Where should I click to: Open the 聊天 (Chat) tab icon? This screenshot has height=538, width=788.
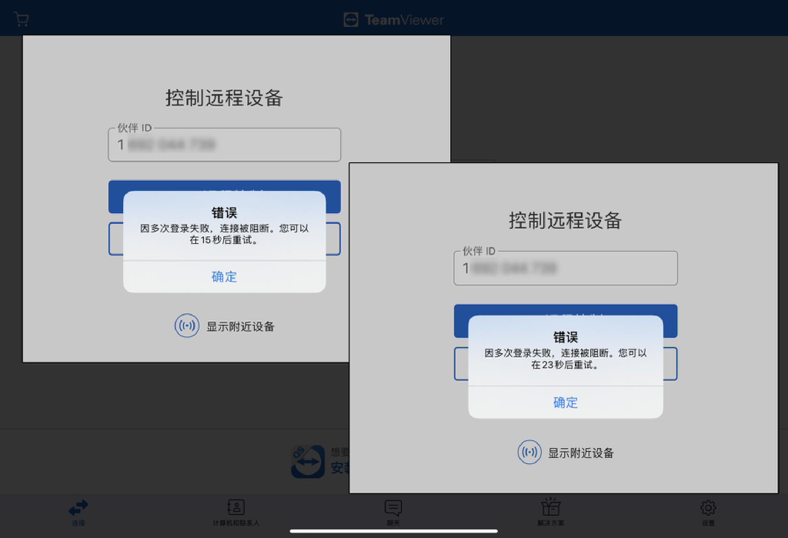[x=393, y=508]
